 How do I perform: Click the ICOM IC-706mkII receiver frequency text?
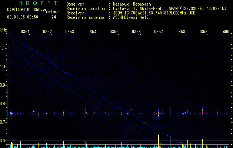point(154,13)
